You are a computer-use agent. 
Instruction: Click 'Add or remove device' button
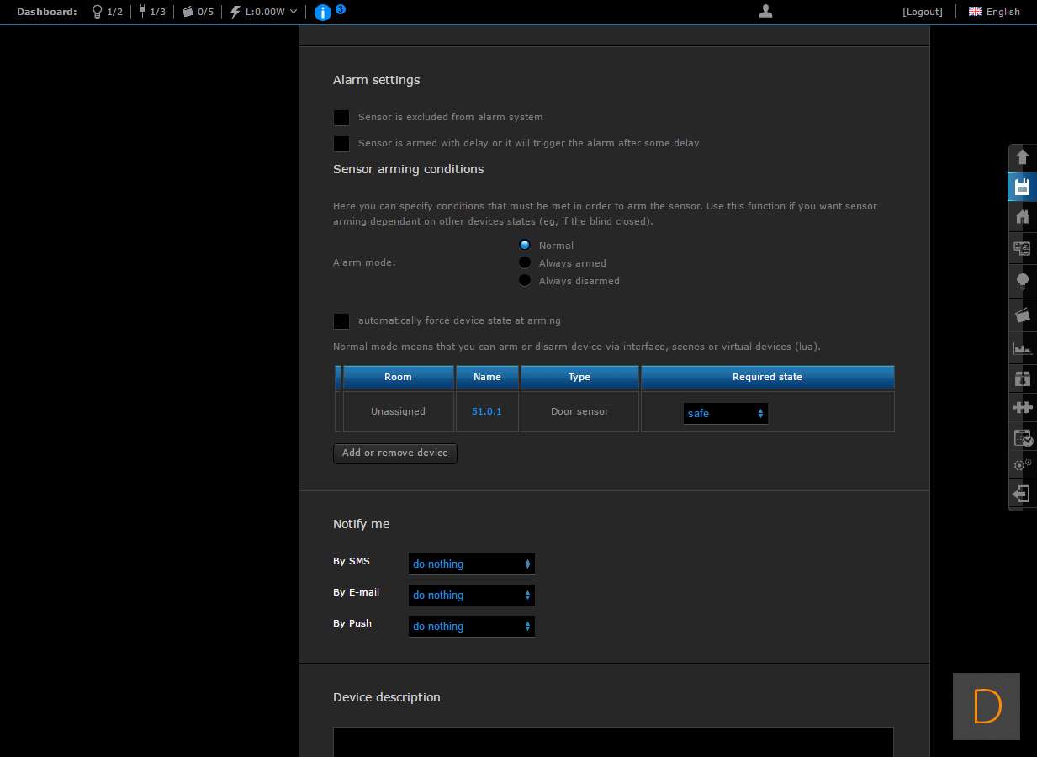click(x=395, y=453)
